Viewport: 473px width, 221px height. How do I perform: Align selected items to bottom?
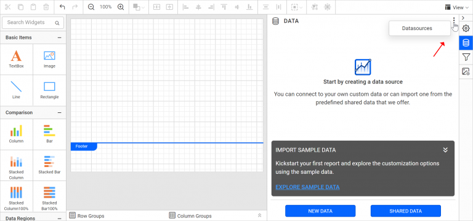point(249,7)
